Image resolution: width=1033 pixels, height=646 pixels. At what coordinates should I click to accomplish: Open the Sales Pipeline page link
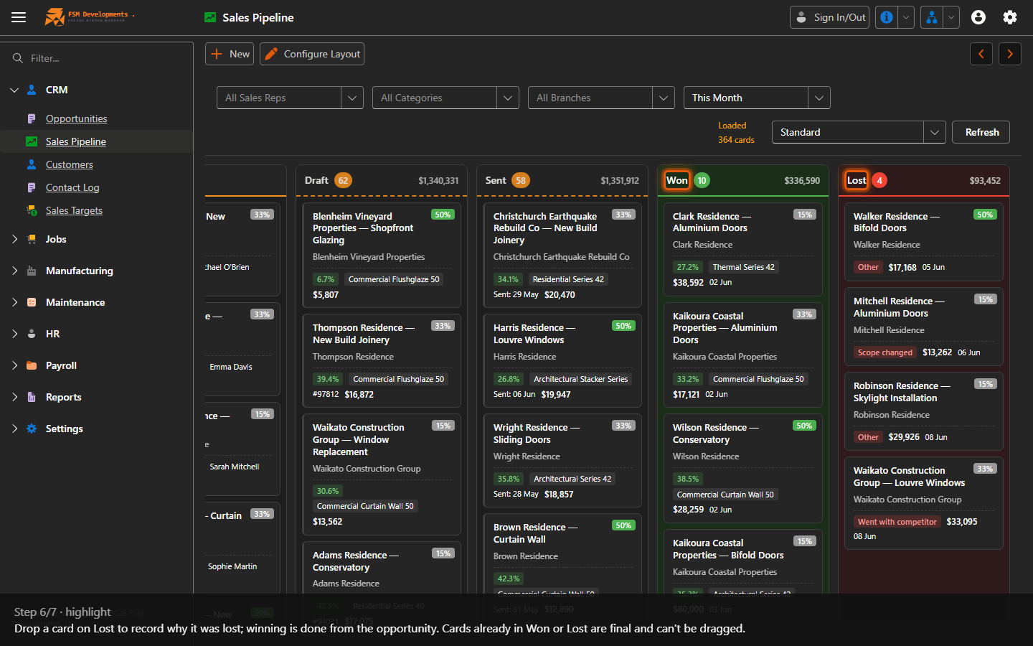(75, 141)
